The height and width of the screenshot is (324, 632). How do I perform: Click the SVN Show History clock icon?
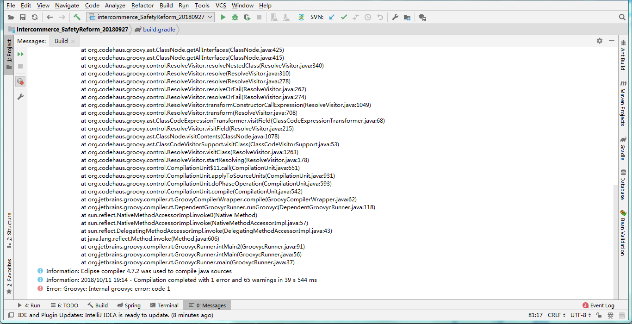point(368,17)
